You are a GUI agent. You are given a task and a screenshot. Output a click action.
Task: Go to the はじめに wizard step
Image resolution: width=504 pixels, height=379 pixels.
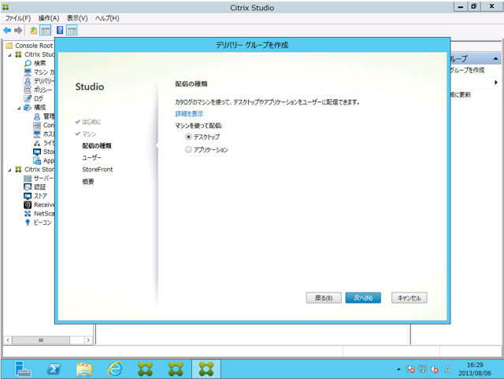[91, 122]
